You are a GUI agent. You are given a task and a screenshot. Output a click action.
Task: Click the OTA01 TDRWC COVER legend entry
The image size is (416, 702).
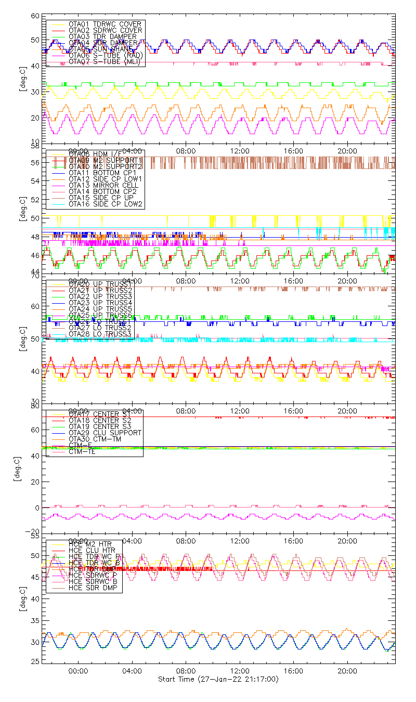105,24
